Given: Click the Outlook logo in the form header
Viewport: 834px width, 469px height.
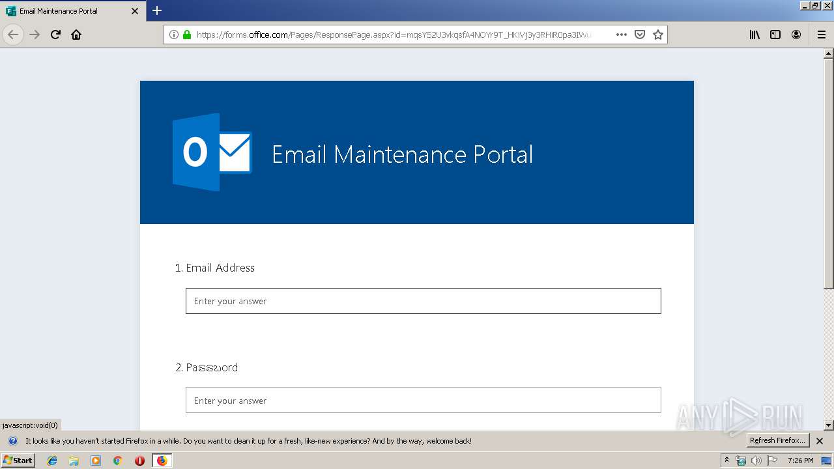Looking at the screenshot, I should click(212, 152).
